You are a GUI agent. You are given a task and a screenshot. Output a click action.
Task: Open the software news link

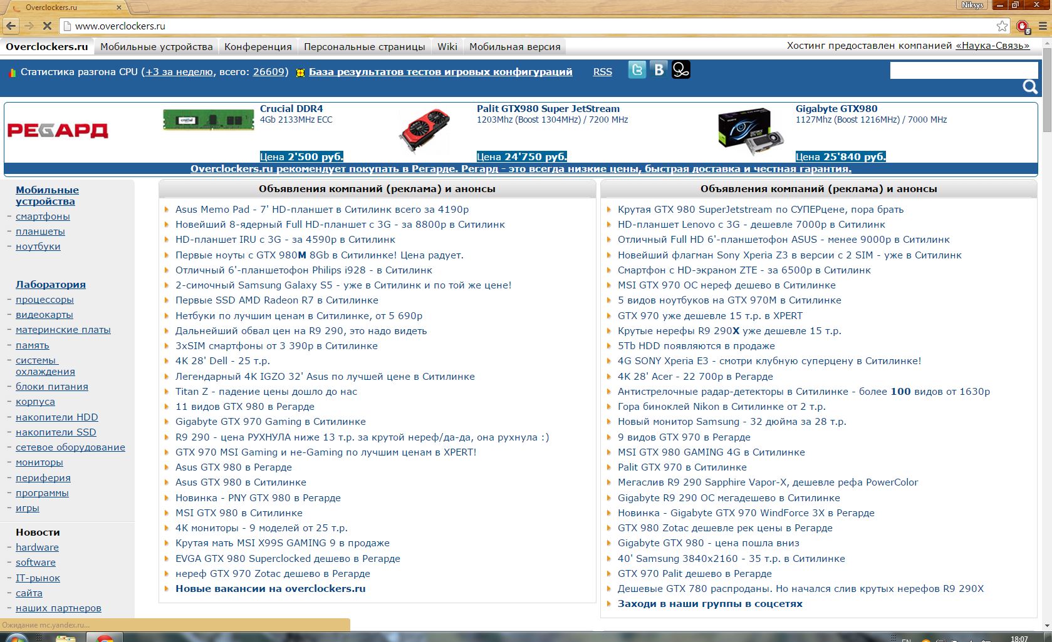coord(36,563)
